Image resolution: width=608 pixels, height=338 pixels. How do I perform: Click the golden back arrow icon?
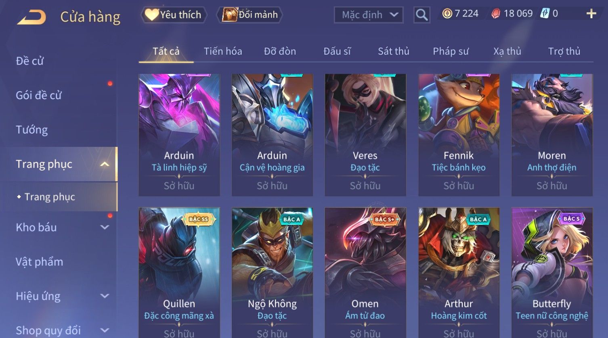pyautogui.click(x=31, y=17)
